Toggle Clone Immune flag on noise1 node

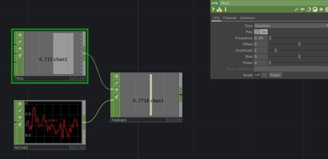click(x=20, y=111)
